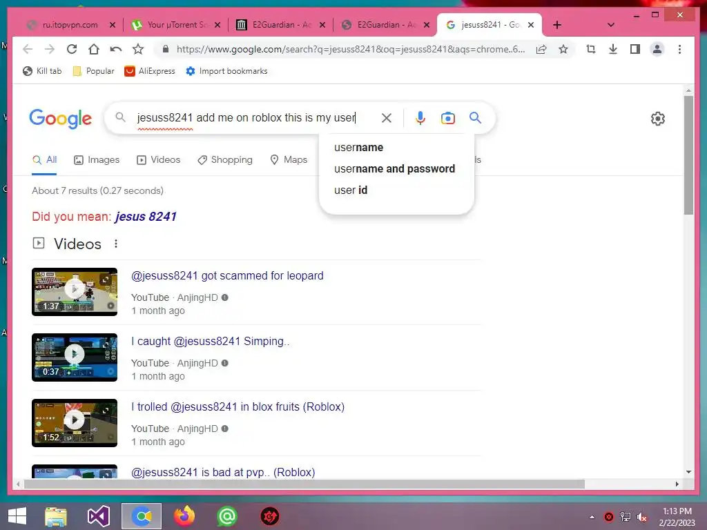Image resolution: width=707 pixels, height=530 pixels.
Task: Open Firefox from the taskbar
Action: [x=184, y=516]
